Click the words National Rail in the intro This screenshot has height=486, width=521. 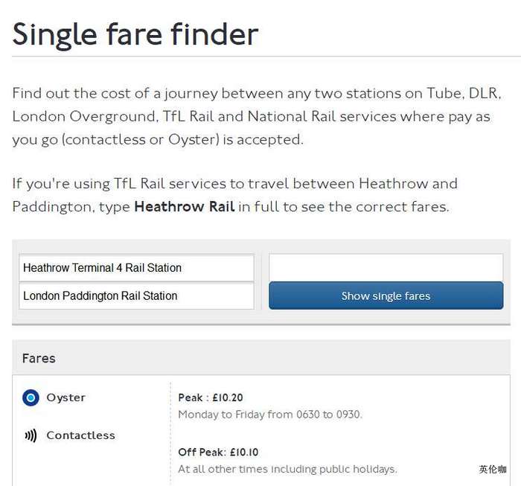[293, 117]
